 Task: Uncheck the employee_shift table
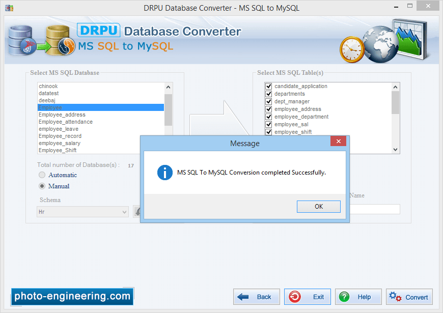pos(269,132)
